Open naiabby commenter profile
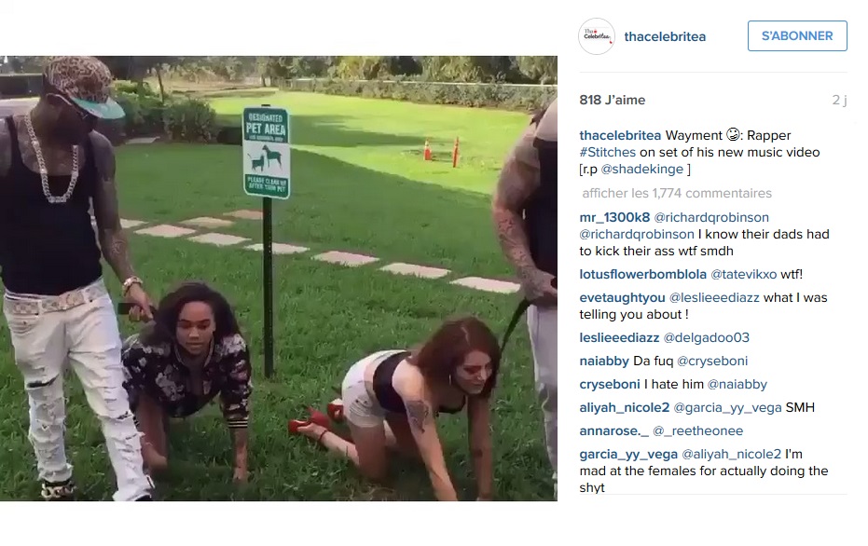 click(604, 362)
